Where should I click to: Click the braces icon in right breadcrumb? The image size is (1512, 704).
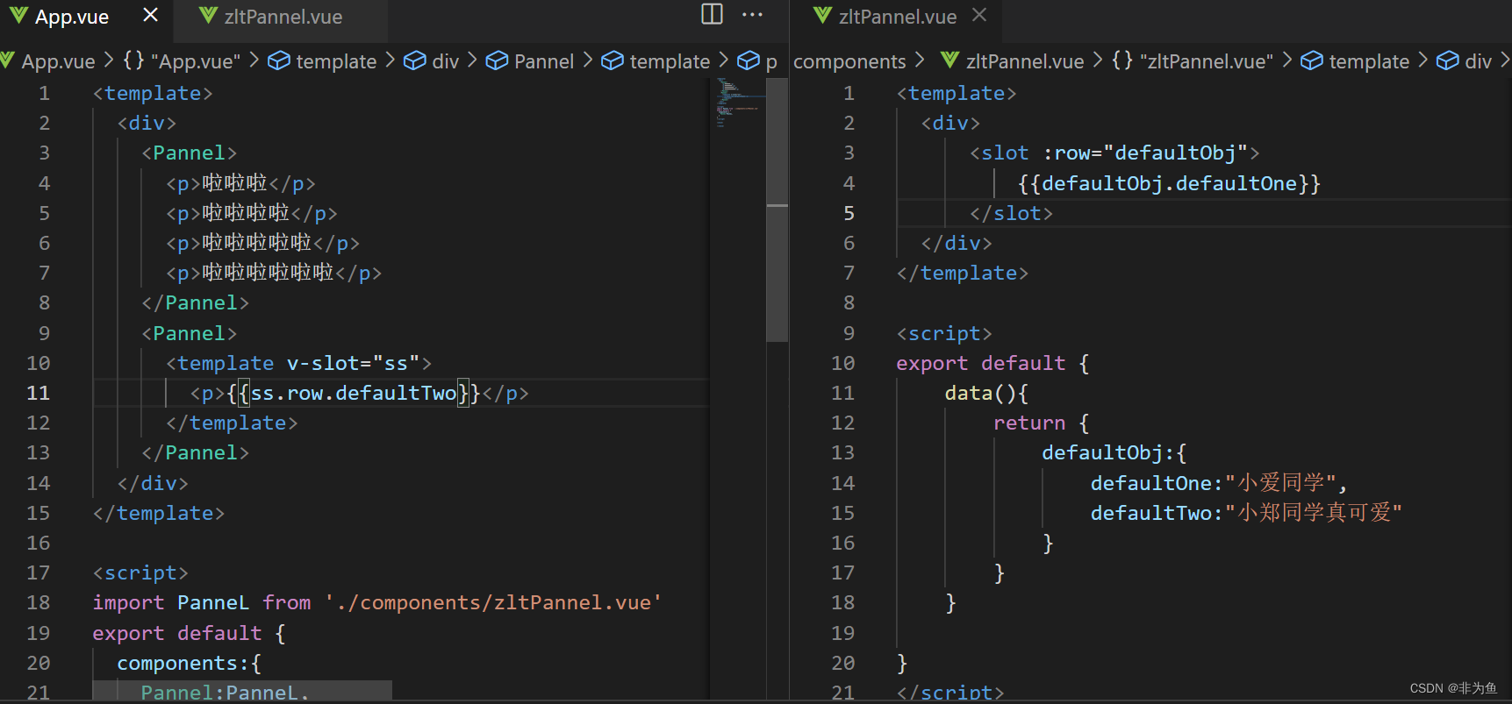coord(1122,60)
